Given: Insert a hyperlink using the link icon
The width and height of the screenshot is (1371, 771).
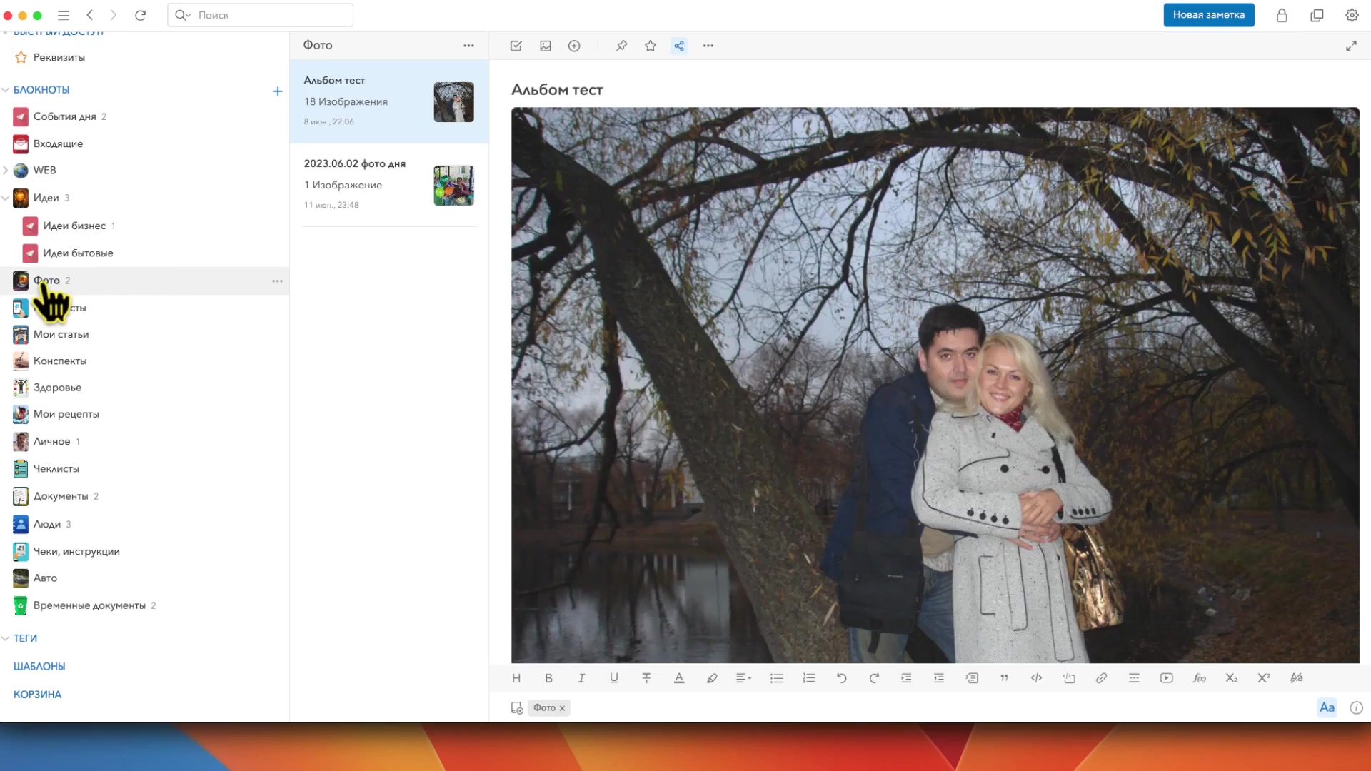Looking at the screenshot, I should (x=1102, y=678).
